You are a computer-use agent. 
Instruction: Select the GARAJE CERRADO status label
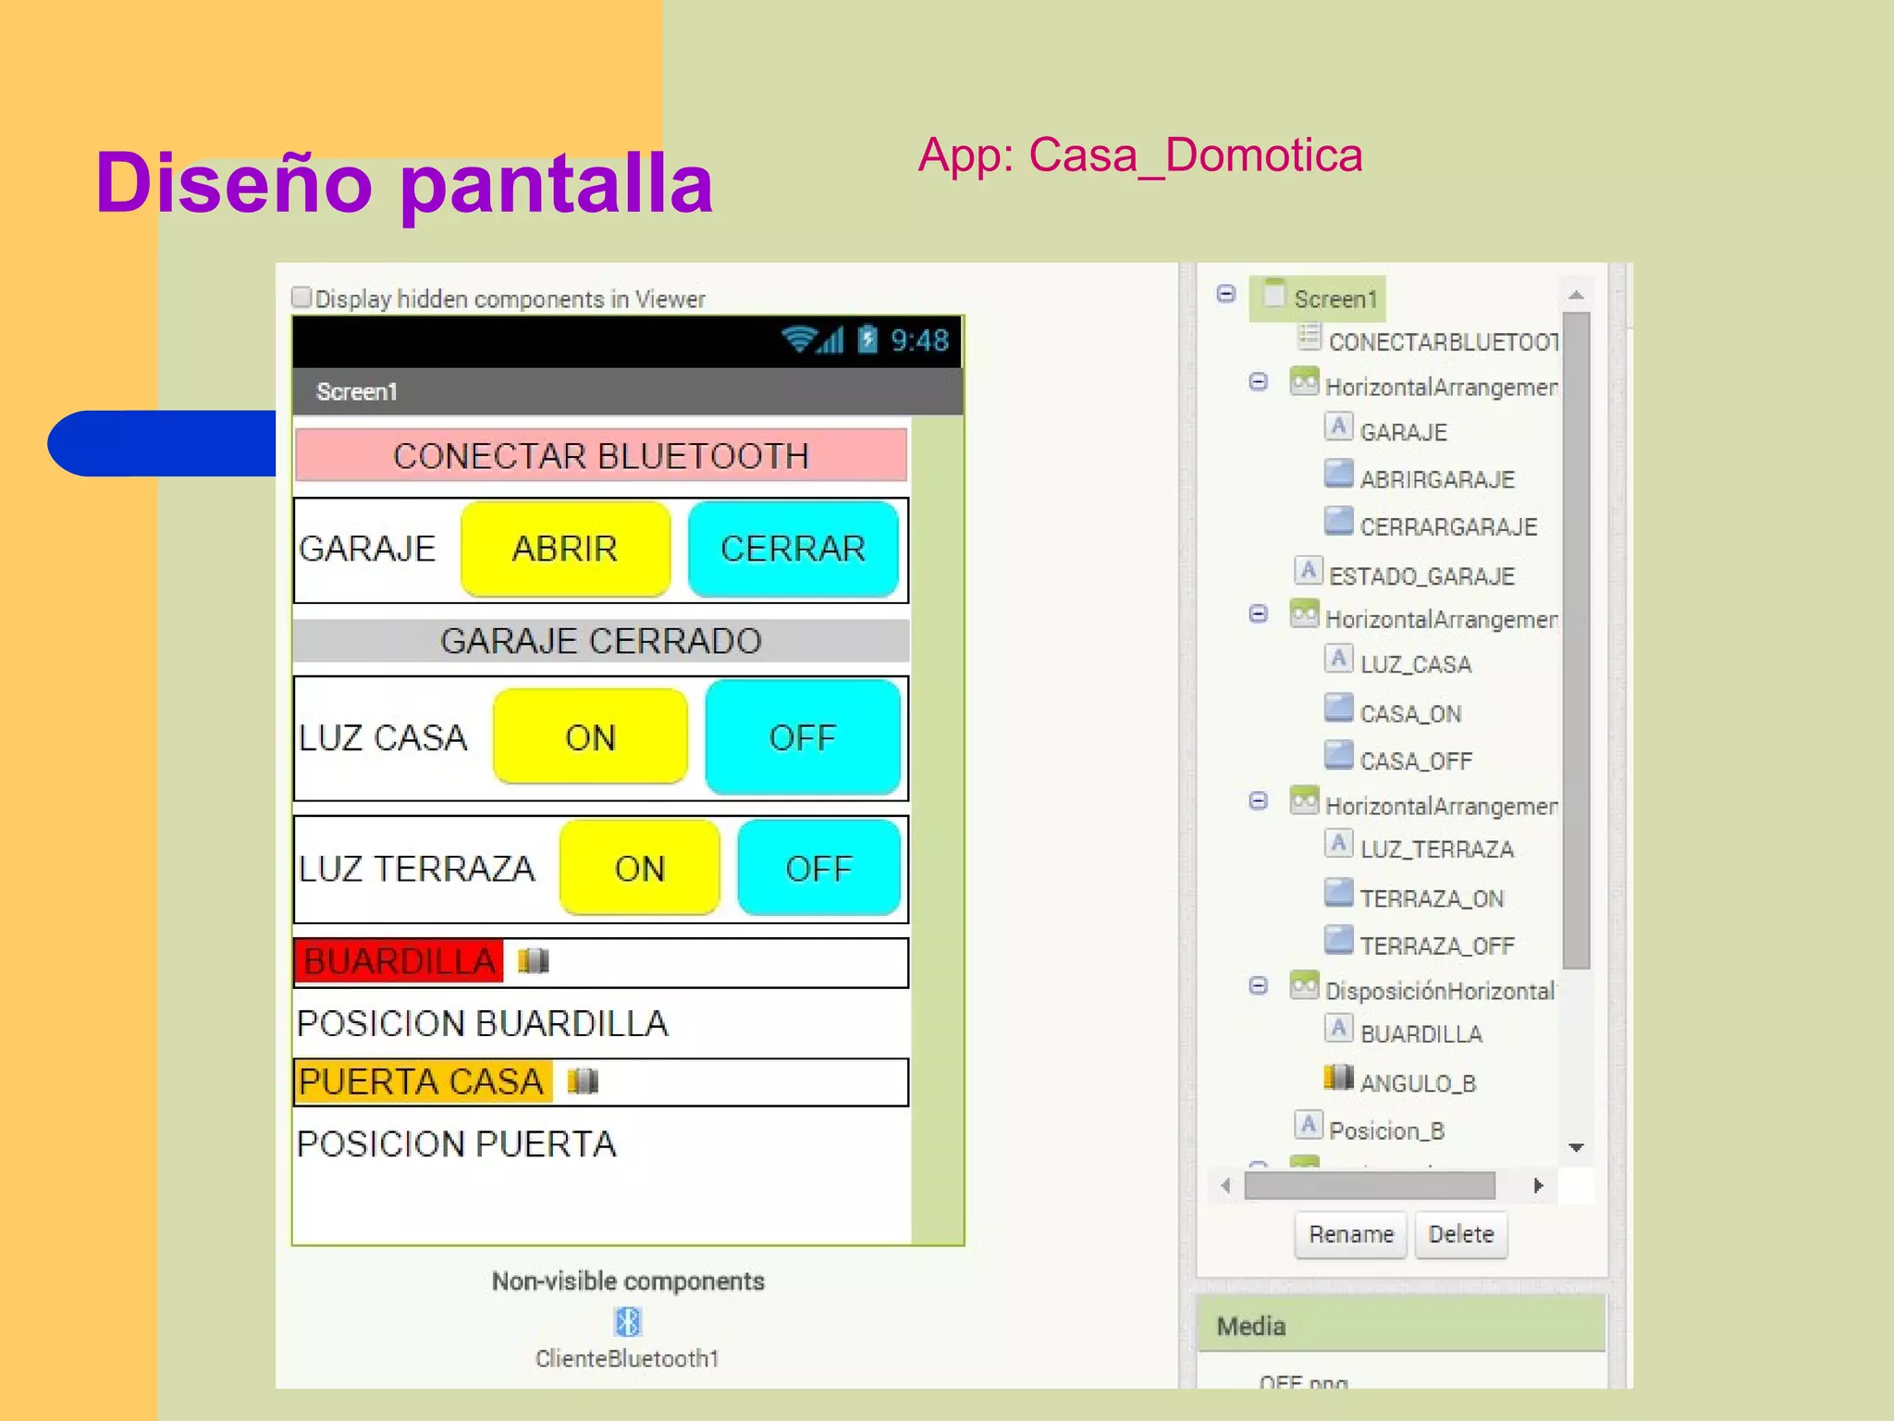click(601, 640)
